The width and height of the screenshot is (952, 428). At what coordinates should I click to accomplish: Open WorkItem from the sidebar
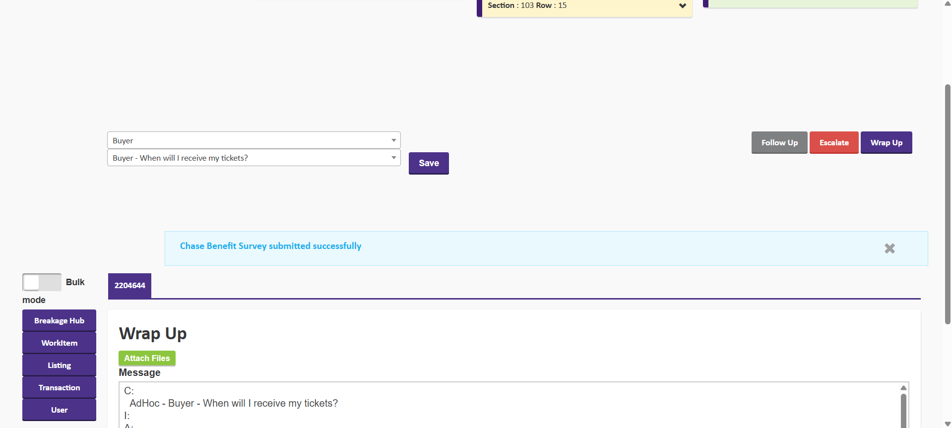(x=59, y=343)
